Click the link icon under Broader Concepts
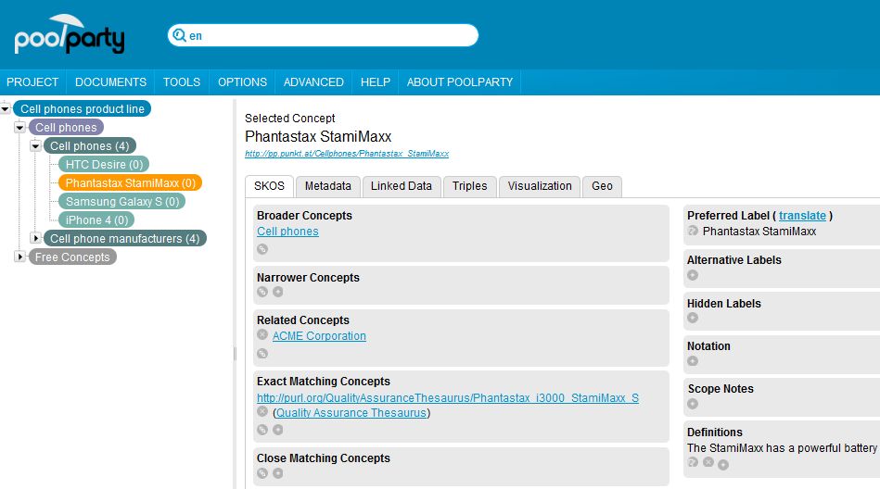 (262, 249)
